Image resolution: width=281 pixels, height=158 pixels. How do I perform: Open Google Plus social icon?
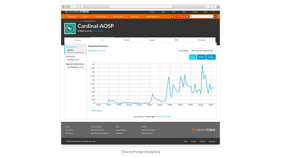182,17
